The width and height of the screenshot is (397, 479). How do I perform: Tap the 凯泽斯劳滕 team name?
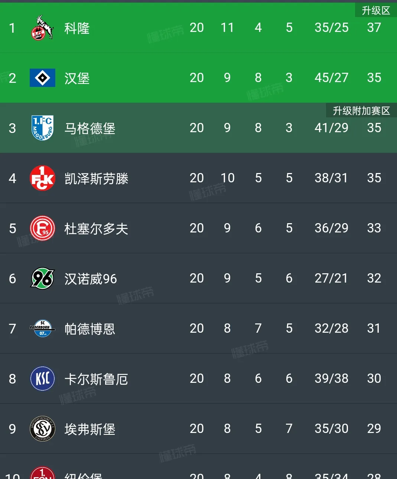click(x=96, y=179)
